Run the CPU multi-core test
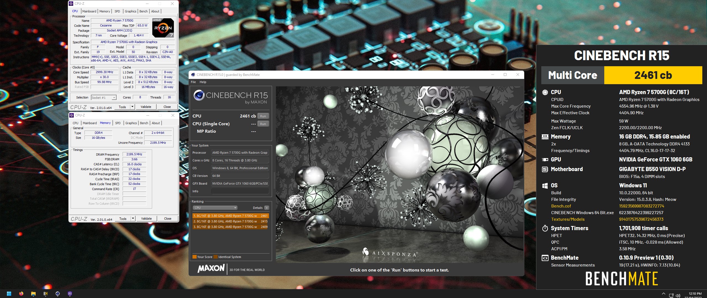This screenshot has width=707, height=298. pos(263,116)
